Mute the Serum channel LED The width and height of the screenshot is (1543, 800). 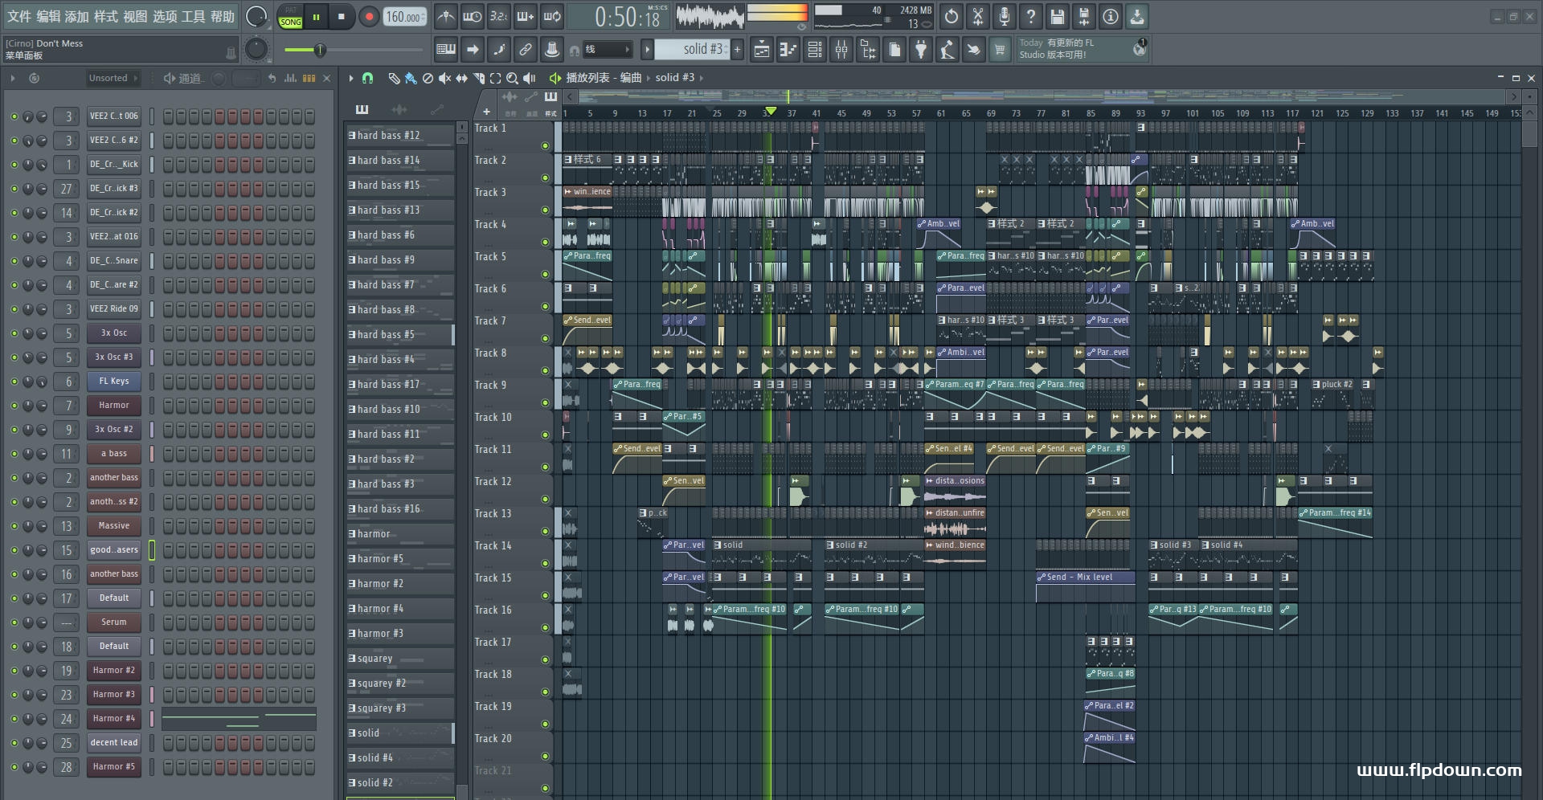click(14, 622)
